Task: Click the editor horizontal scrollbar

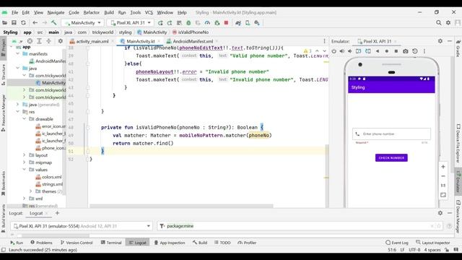Action: (181, 206)
